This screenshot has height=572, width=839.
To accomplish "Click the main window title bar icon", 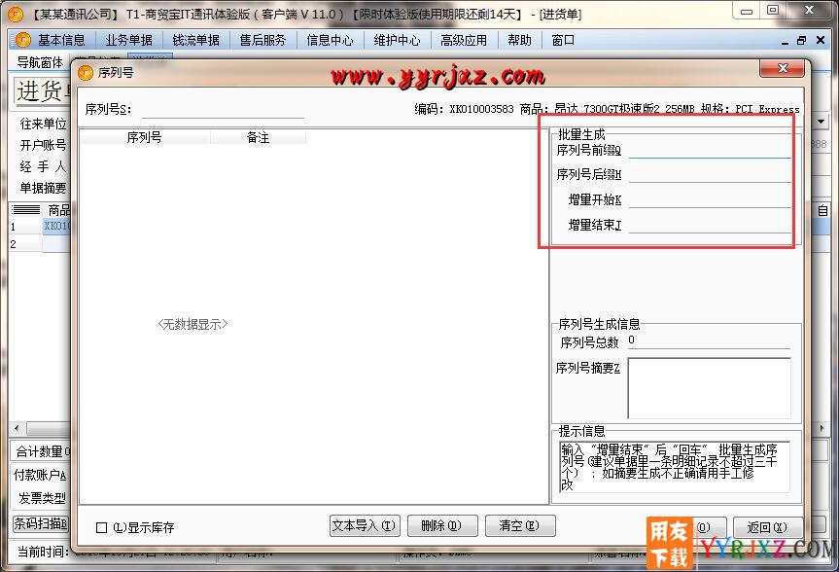I will click(x=14, y=14).
